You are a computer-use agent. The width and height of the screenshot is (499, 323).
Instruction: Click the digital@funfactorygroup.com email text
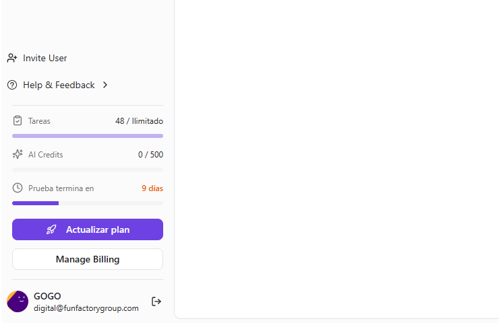[x=86, y=308]
